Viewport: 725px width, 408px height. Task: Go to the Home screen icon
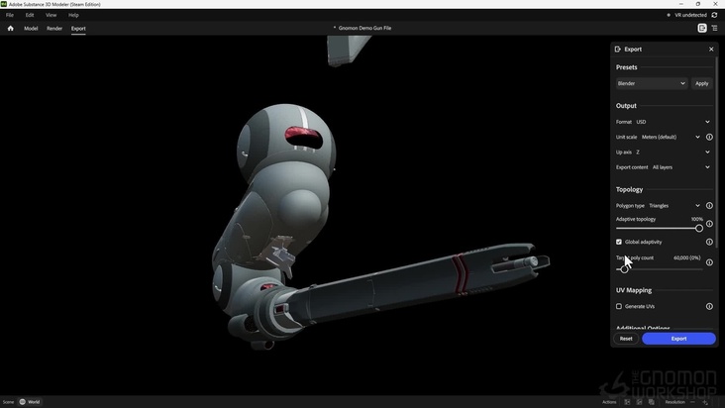tap(10, 28)
